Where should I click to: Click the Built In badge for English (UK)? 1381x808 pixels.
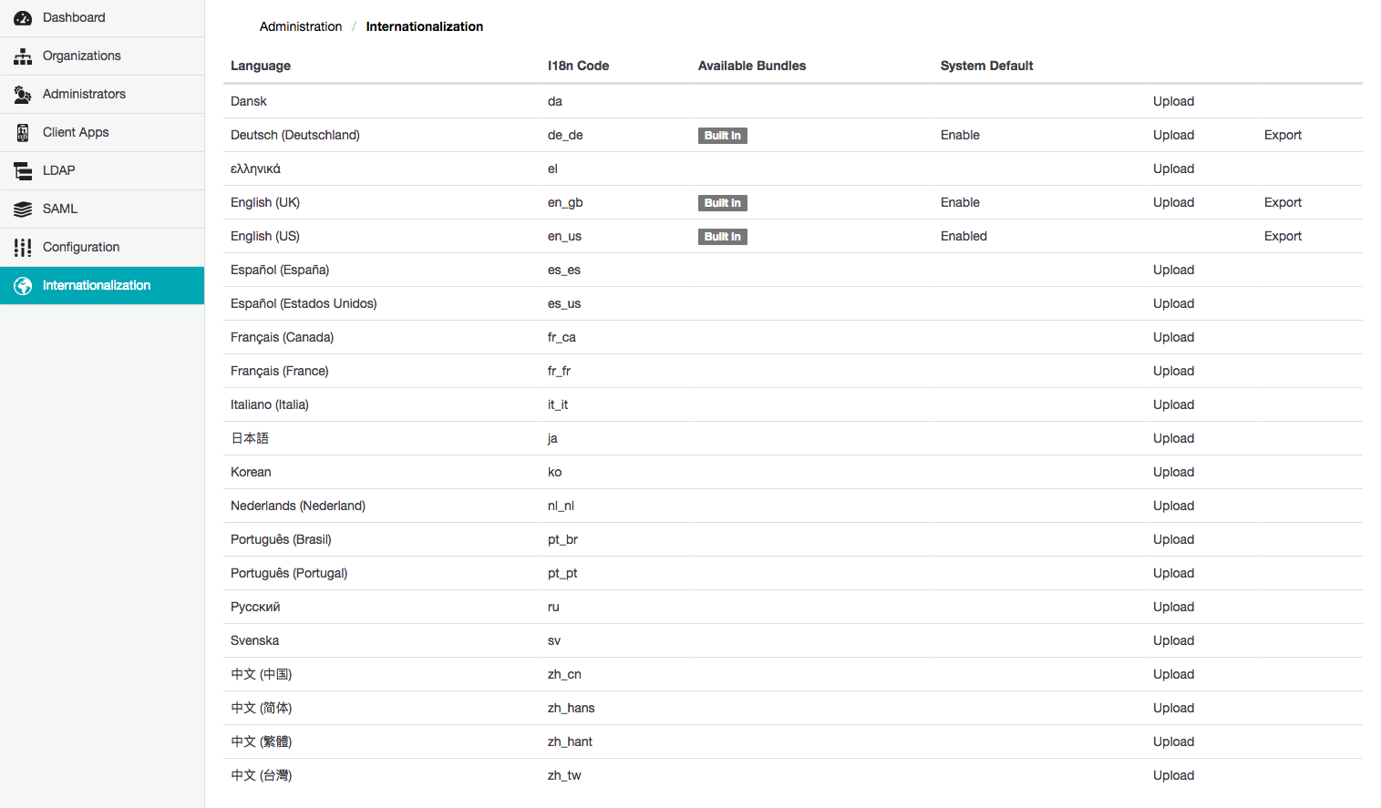point(722,203)
